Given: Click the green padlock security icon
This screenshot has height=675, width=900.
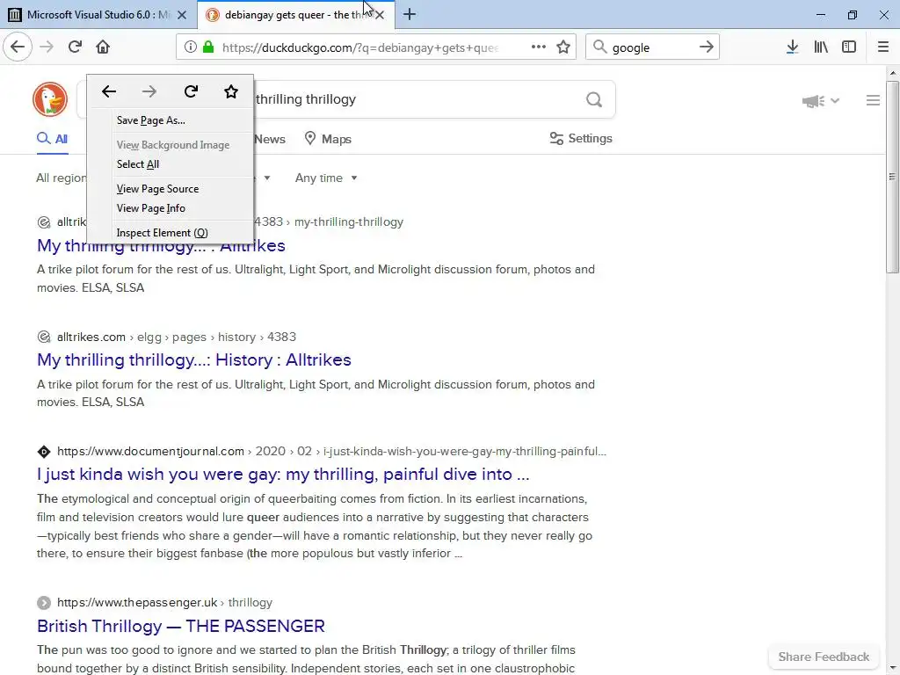Looking at the screenshot, I should click(x=208, y=47).
